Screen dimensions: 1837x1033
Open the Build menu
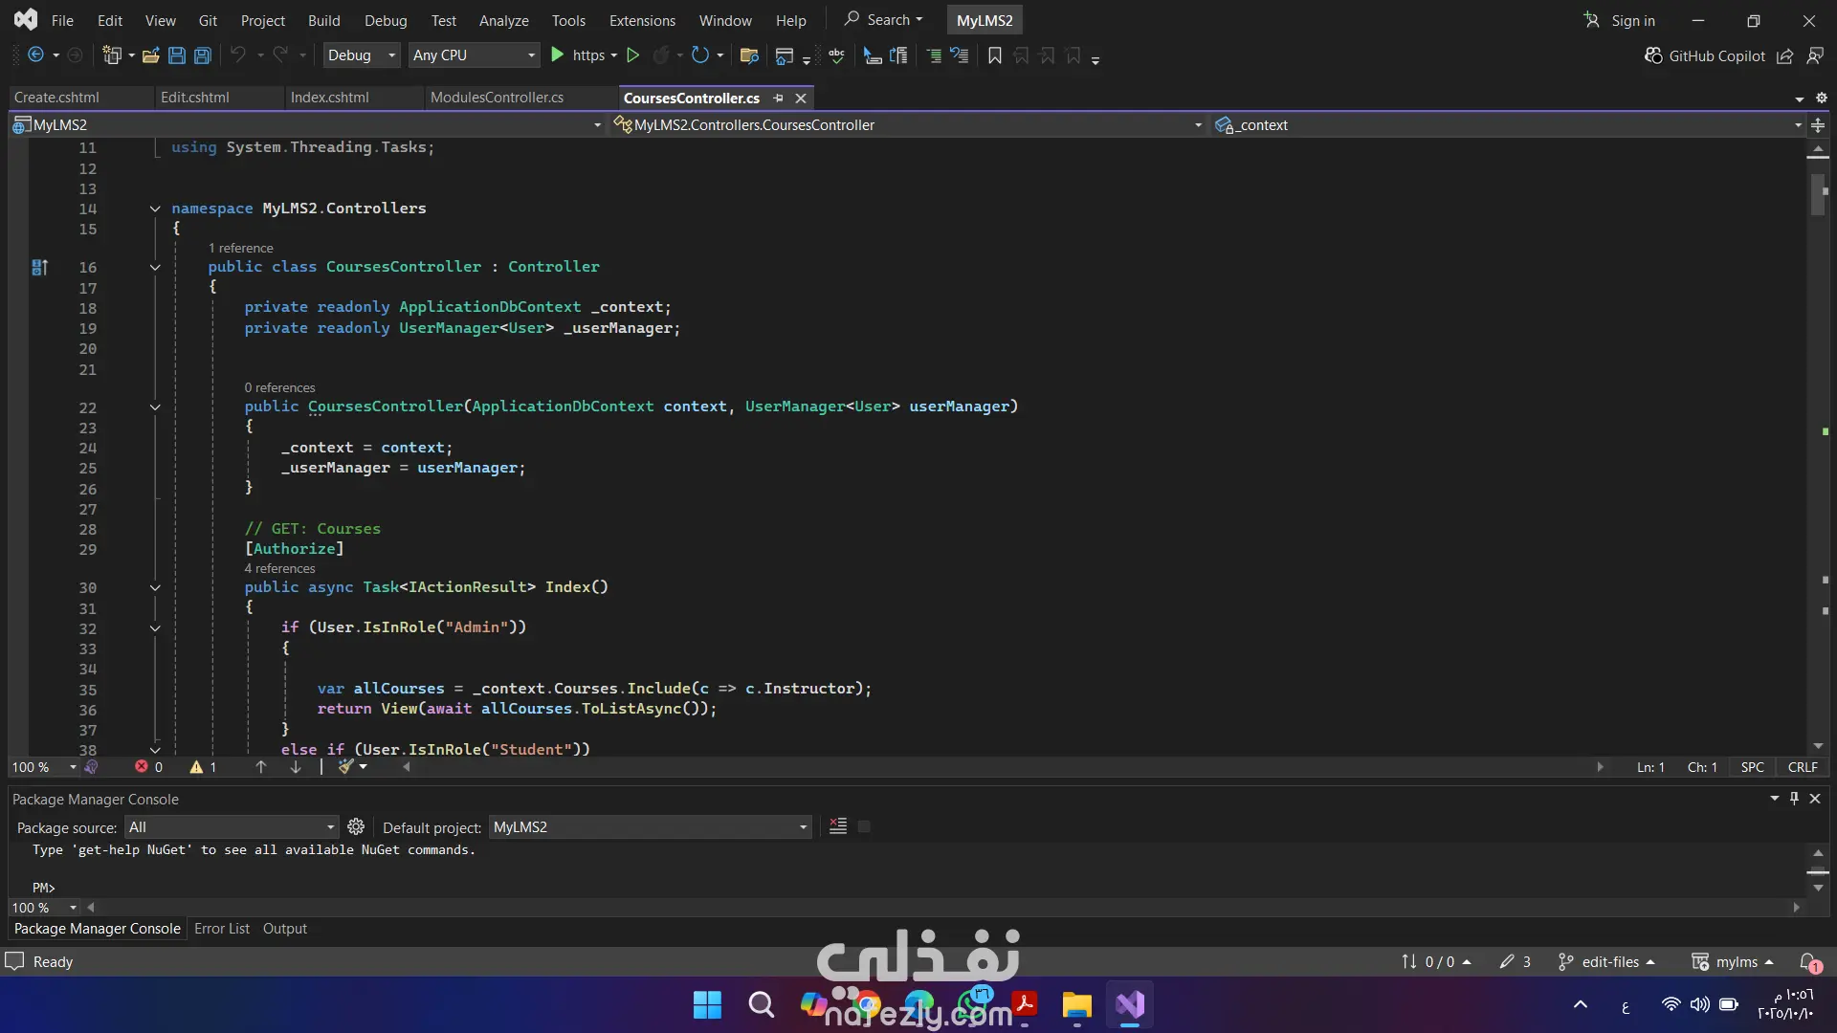pyautogui.click(x=323, y=20)
